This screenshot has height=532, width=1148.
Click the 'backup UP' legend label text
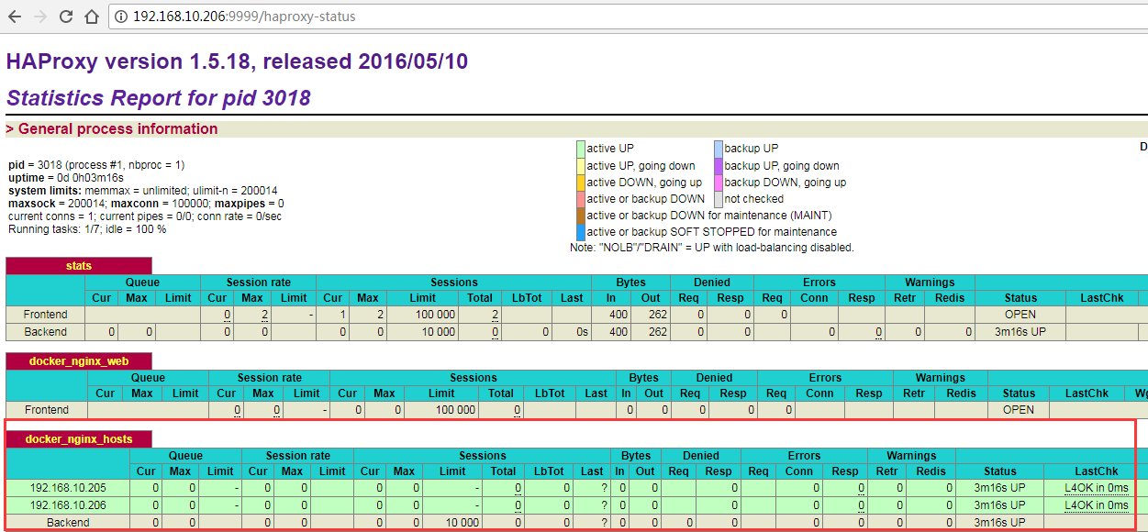(751, 149)
